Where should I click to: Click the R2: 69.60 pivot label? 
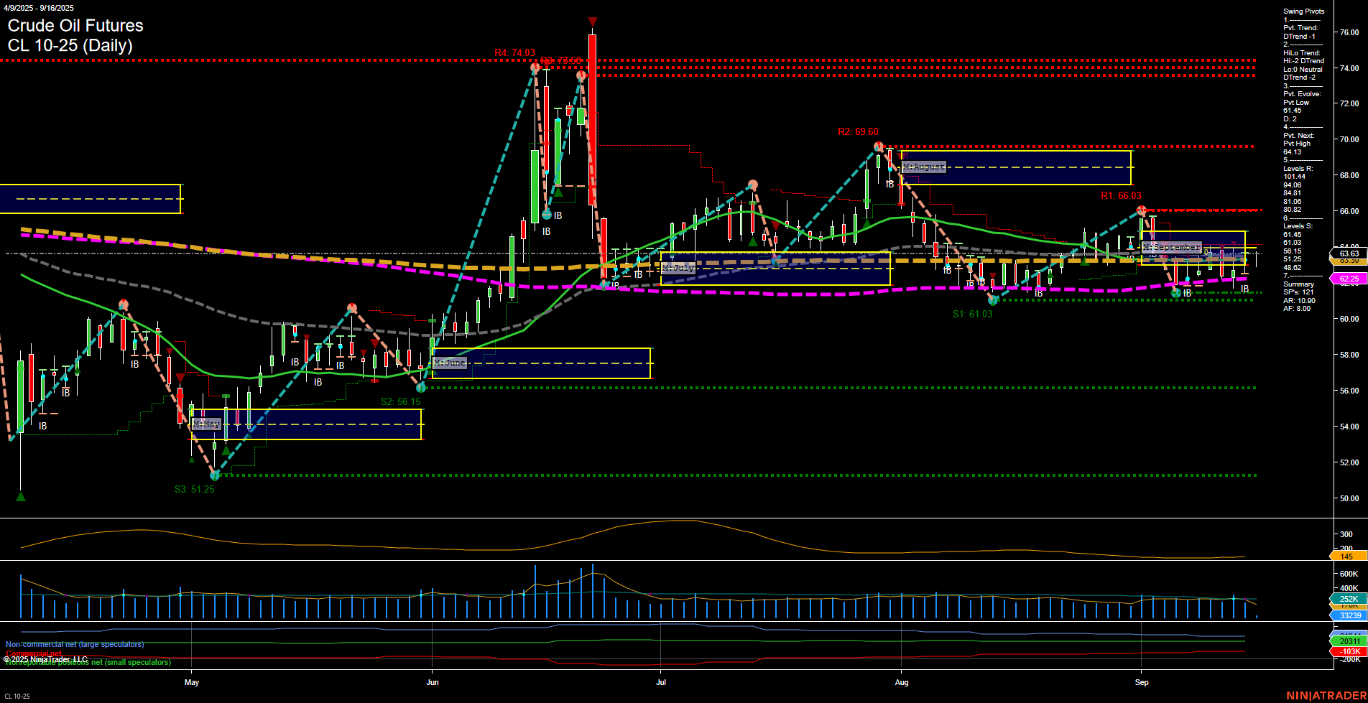859,131
